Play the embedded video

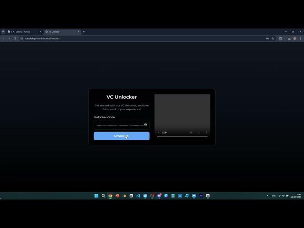click(x=159, y=133)
